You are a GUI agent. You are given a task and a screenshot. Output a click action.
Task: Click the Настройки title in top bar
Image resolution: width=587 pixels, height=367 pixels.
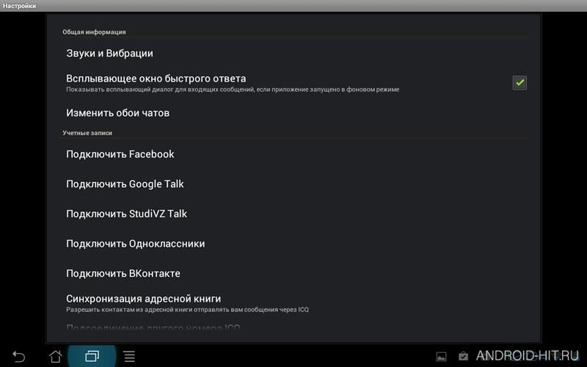20,6
